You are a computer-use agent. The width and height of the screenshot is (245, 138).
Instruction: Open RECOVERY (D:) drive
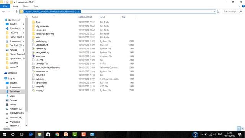(x=16, y=113)
